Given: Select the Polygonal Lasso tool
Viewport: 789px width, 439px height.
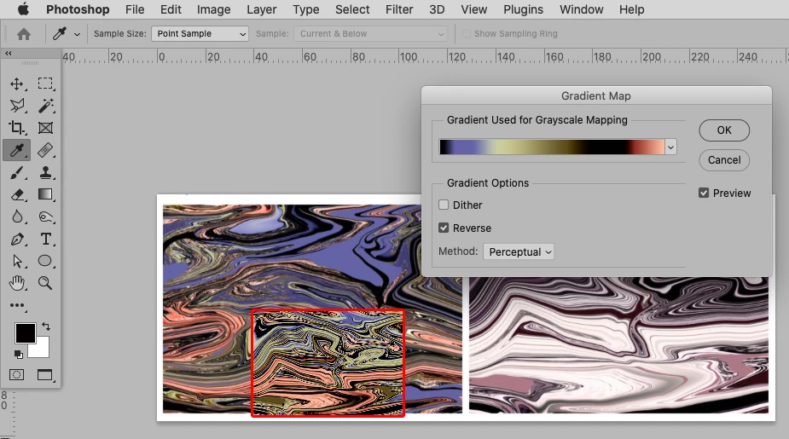Looking at the screenshot, I should [16, 106].
